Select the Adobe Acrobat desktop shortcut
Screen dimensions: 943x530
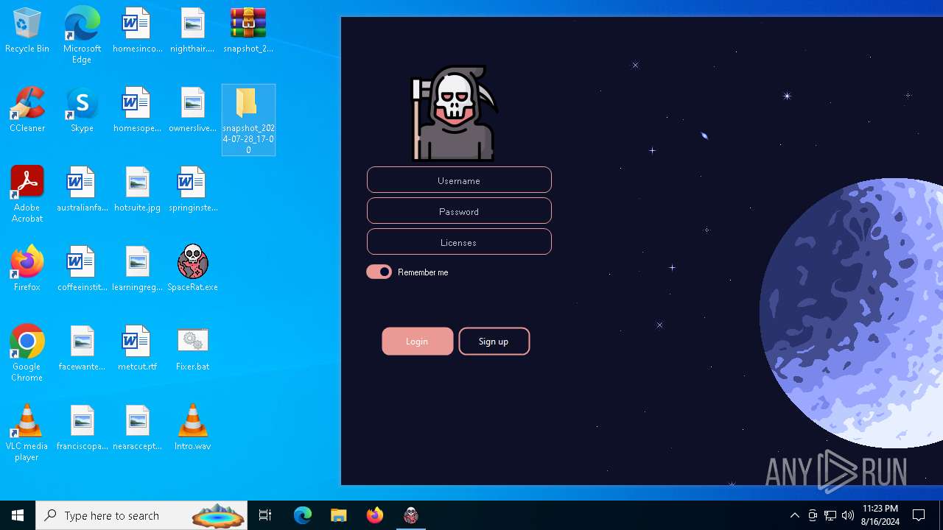click(x=27, y=194)
